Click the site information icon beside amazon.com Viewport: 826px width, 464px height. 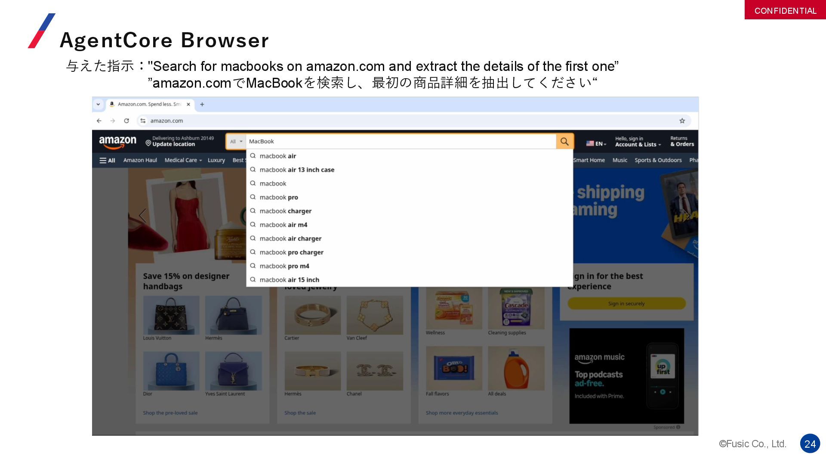[143, 121]
